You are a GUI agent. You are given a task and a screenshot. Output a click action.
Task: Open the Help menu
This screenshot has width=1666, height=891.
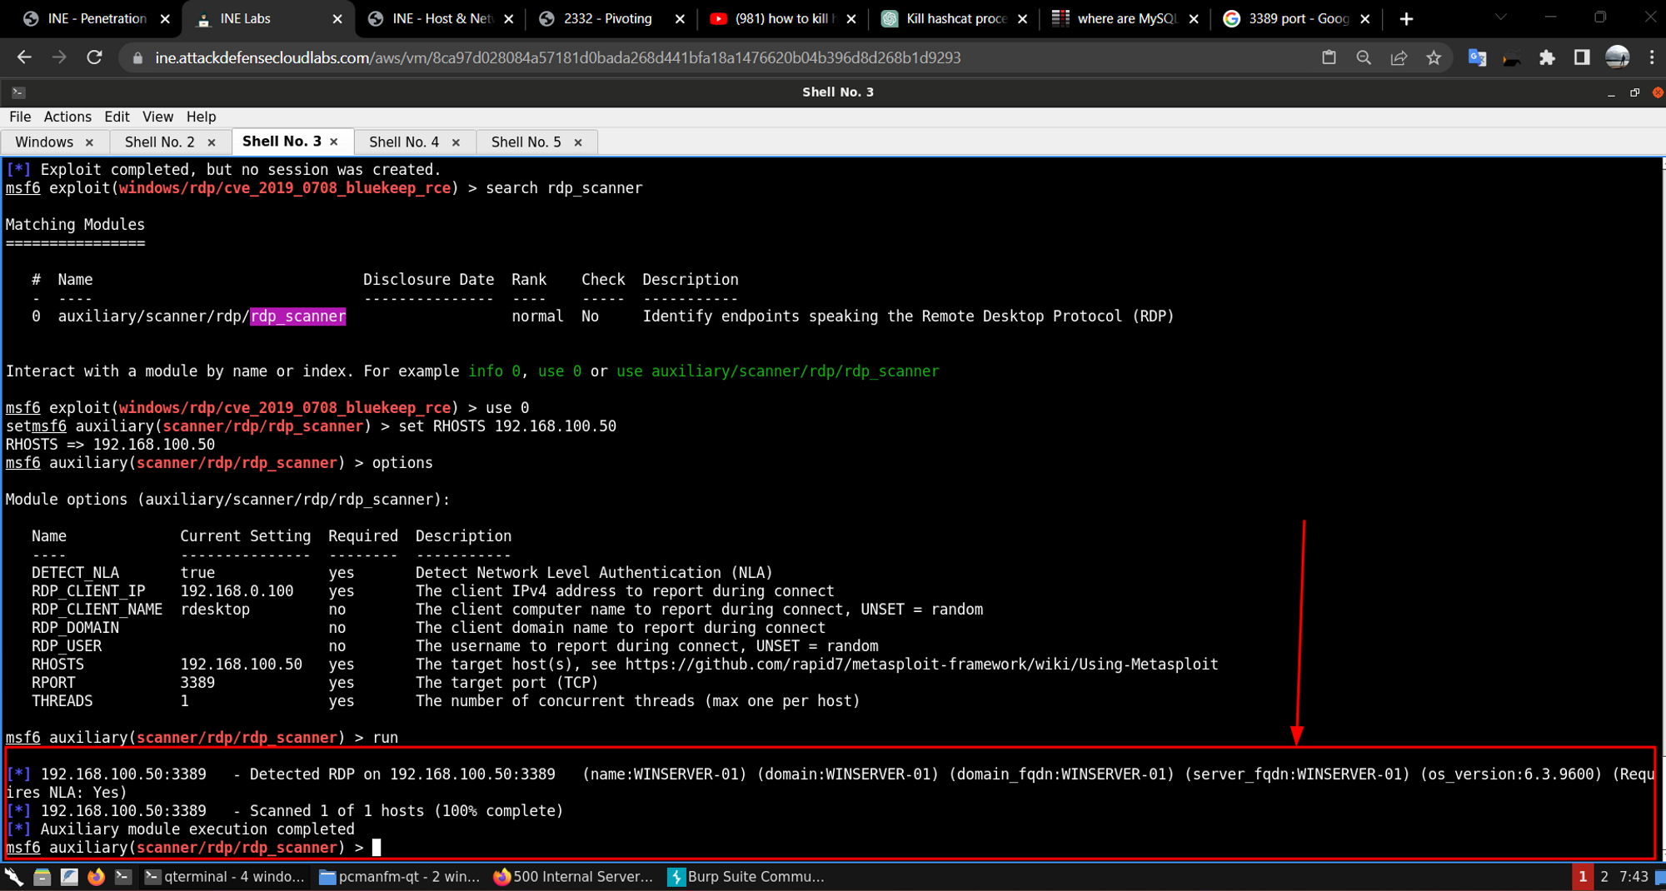click(x=201, y=117)
